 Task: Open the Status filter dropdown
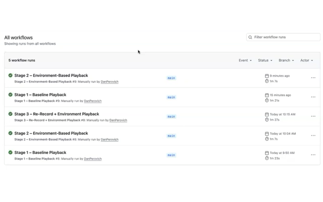coord(265,60)
